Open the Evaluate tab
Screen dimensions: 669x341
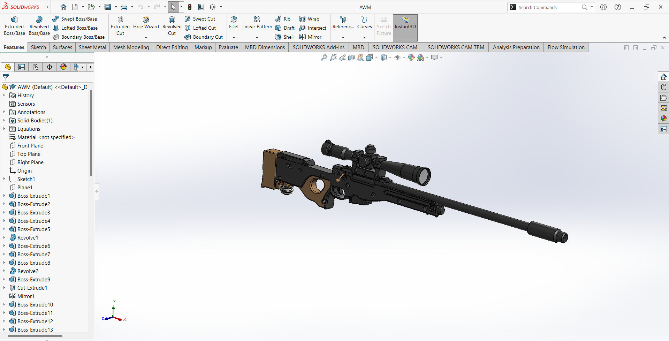coord(228,47)
